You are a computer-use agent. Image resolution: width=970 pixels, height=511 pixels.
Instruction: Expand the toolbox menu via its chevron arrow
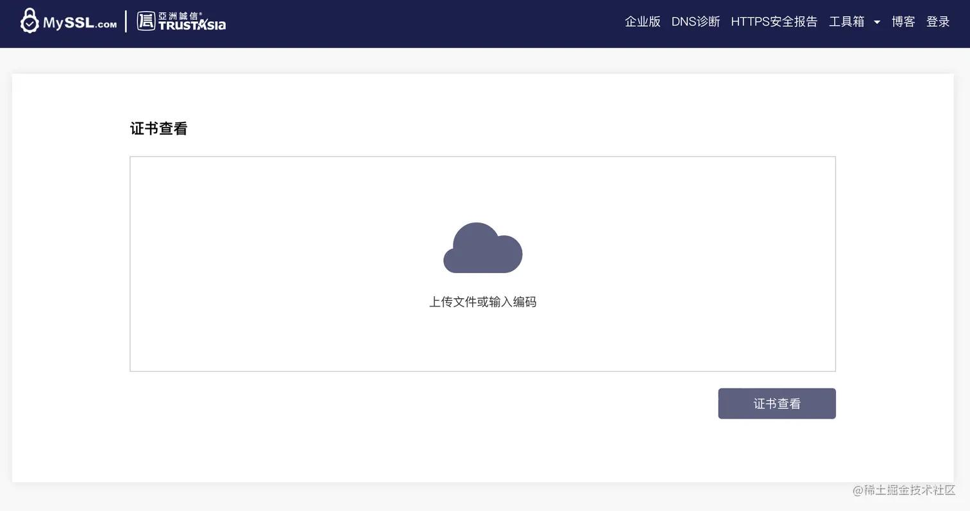[x=876, y=22]
